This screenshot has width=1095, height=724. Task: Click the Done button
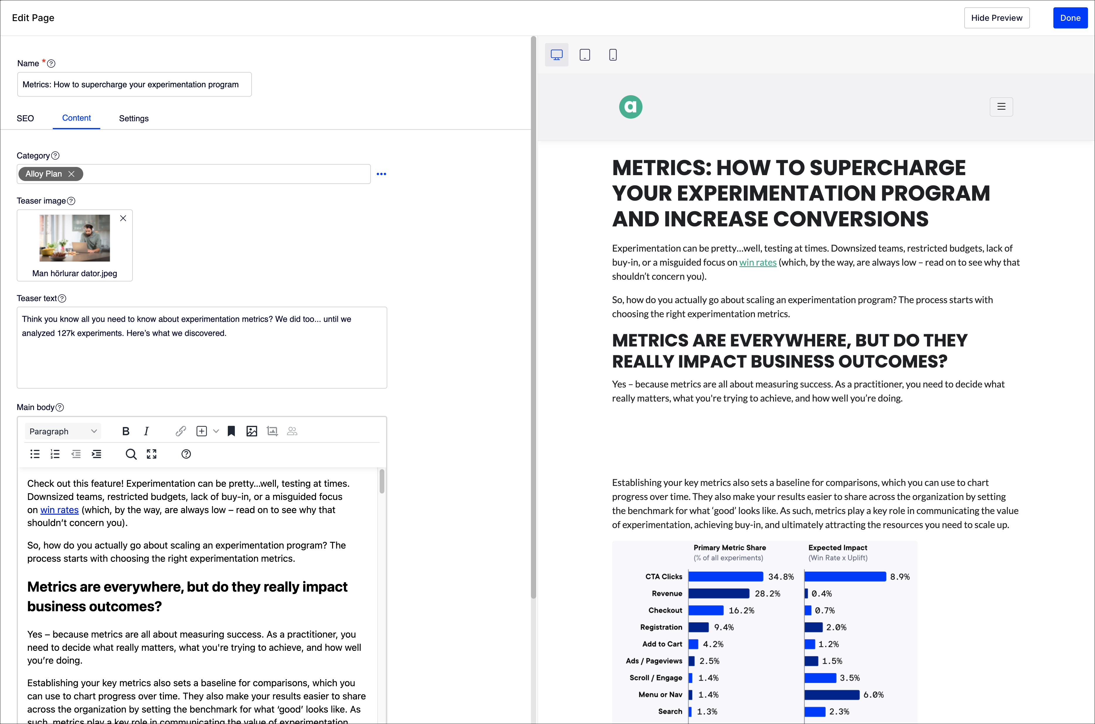pyautogui.click(x=1070, y=18)
